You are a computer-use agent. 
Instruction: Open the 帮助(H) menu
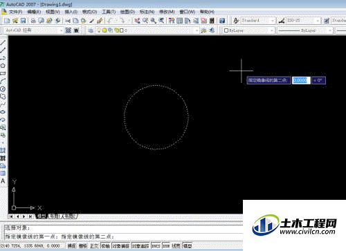coord(207,12)
